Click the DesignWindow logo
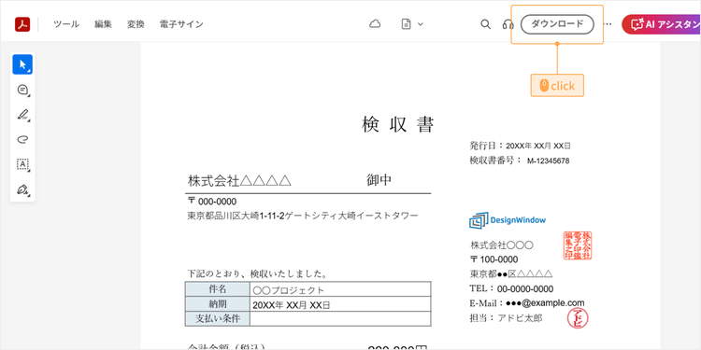Viewport: 701px width, 350px height. tap(508, 220)
